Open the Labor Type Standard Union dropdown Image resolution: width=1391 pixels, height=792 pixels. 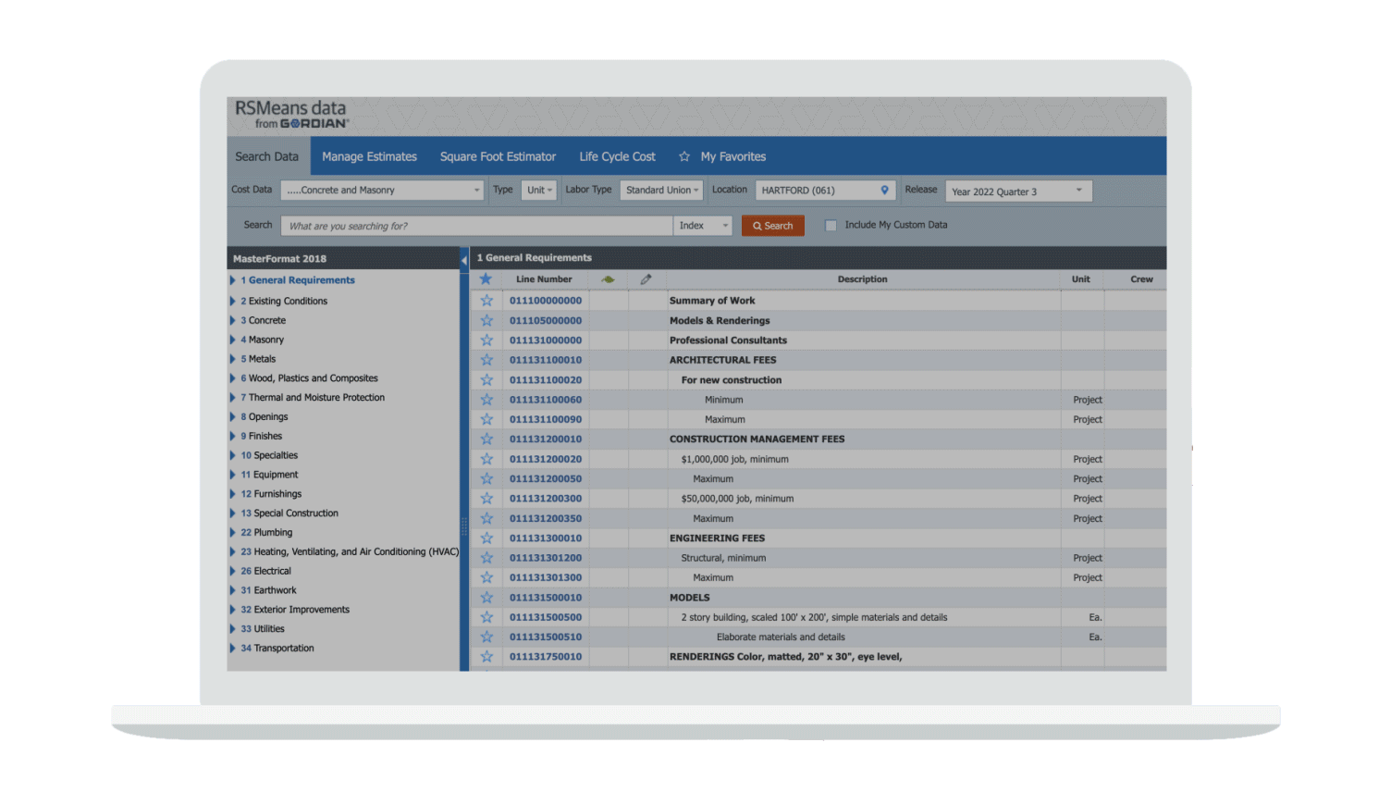pos(661,190)
